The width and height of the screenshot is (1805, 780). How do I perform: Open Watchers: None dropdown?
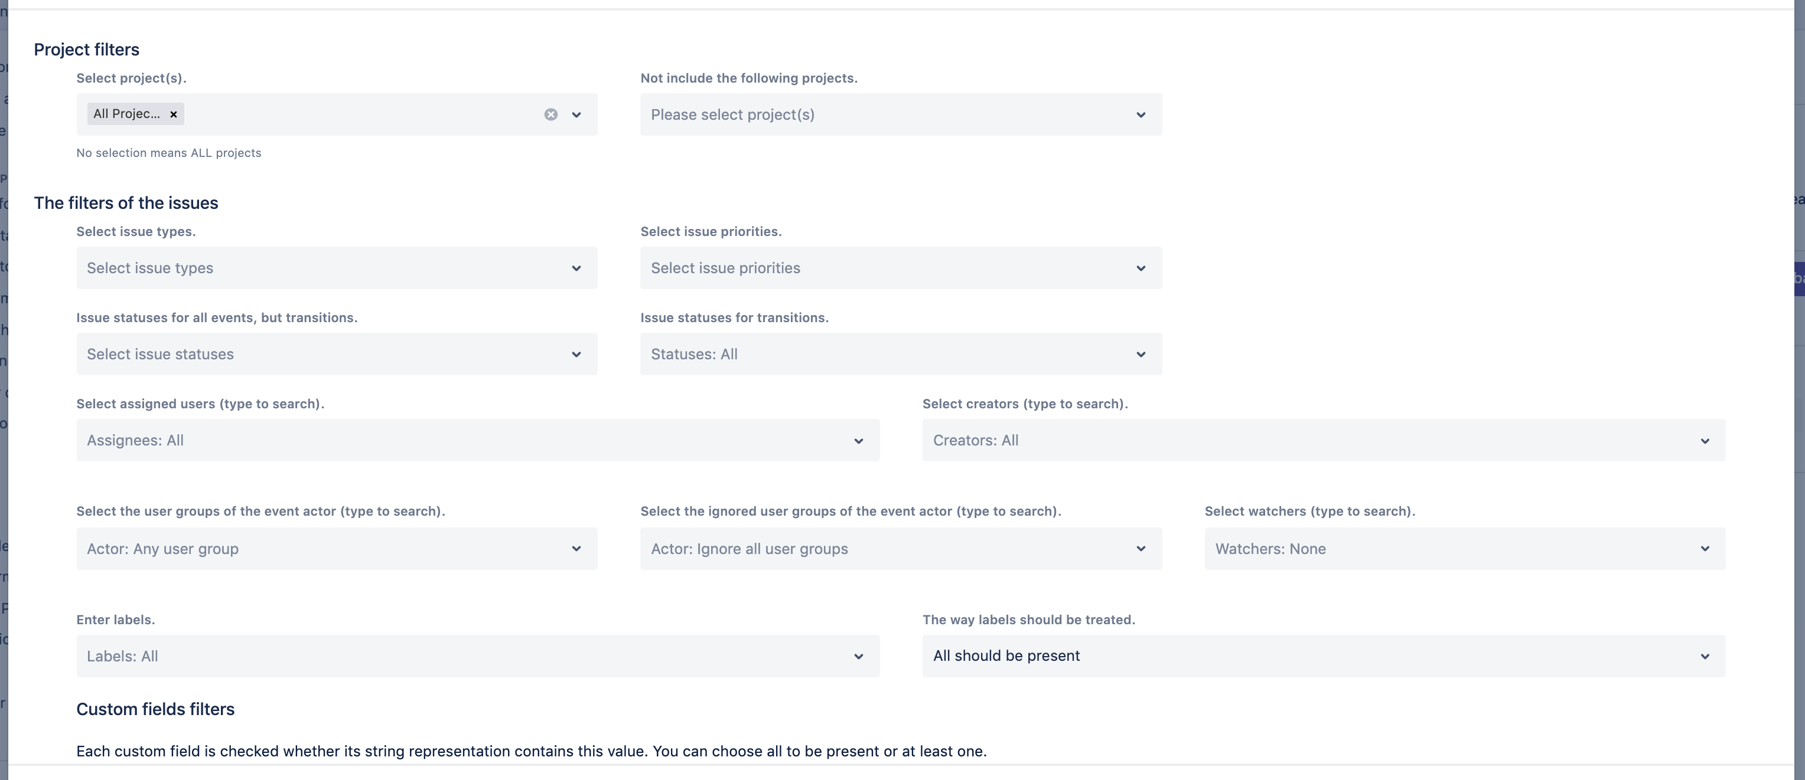click(1464, 548)
